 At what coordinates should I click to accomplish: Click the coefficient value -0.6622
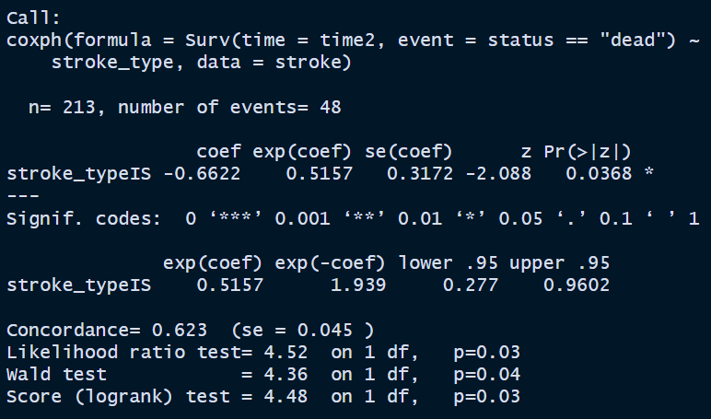tap(202, 174)
